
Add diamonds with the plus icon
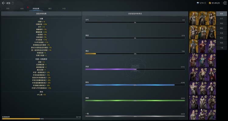(205, 3)
